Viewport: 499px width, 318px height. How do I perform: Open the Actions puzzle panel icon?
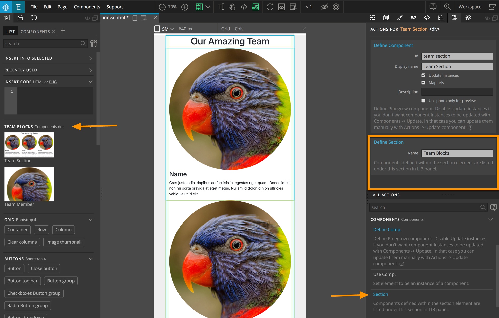(x=454, y=18)
